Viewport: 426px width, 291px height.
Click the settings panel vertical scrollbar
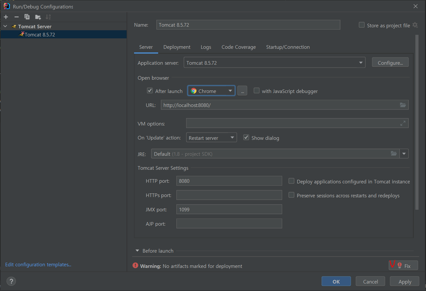coord(417,122)
